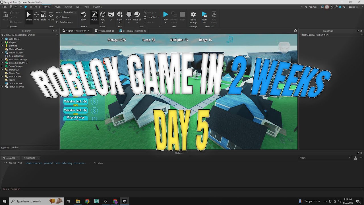364x205 pixels.
Task: Open the MODEL ribbon tab
Action: 57,7
